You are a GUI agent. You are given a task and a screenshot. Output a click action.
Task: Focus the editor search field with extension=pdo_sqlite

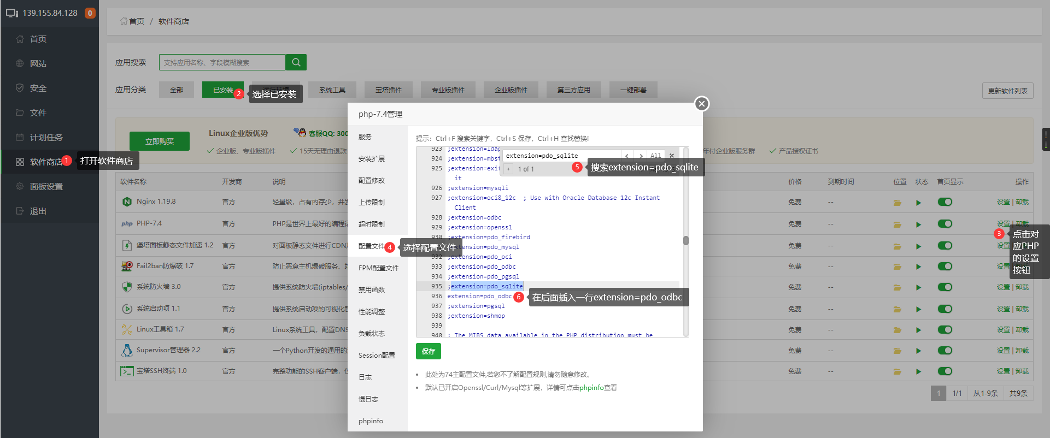561,156
